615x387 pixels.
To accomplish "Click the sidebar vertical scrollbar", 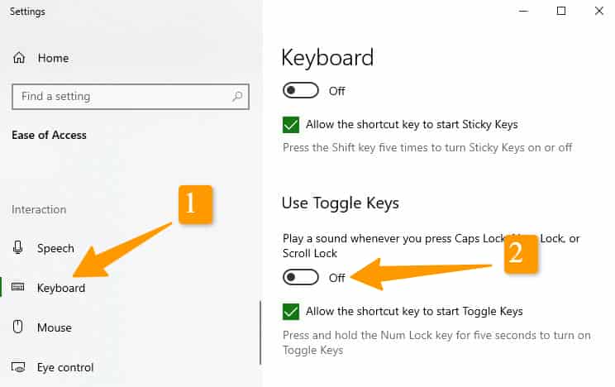I will pos(260,332).
